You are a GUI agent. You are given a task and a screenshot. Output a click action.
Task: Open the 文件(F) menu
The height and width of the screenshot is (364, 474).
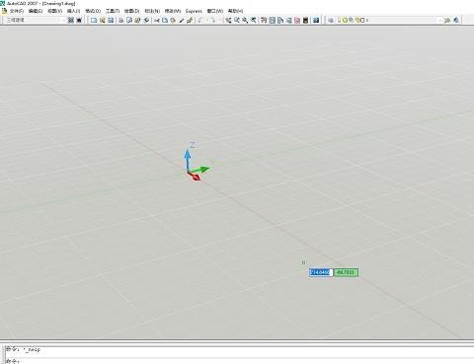pyautogui.click(x=17, y=11)
